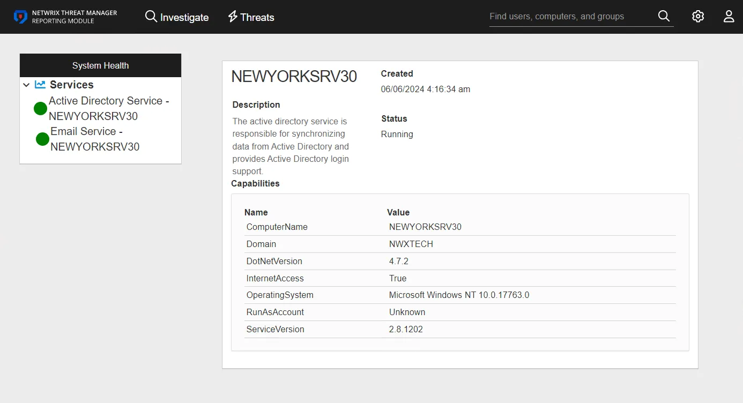Click the created date 06/06/2024 4:16:34 am

tap(426, 89)
